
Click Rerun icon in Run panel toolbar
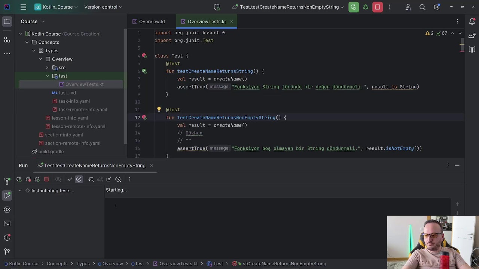[x=19, y=179]
